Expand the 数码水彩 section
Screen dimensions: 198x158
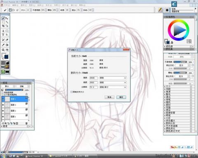pos(165,123)
